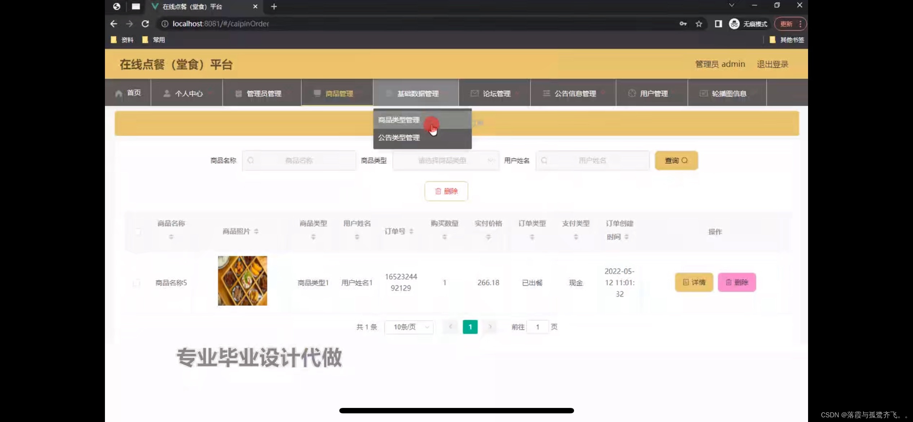Sort by 订单类型 column

coord(532,237)
